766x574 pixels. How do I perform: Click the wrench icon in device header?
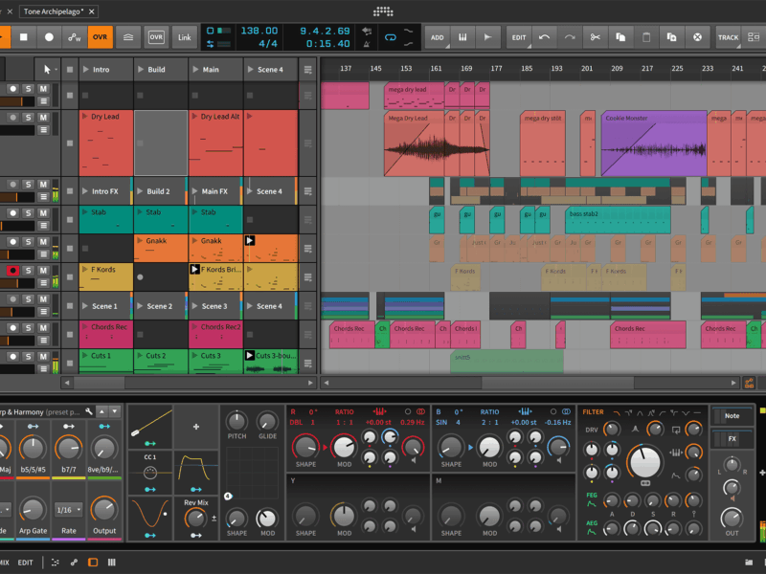(88, 410)
